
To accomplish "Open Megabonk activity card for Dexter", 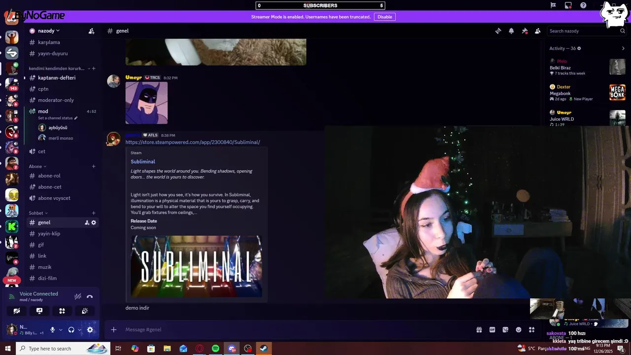I will [588, 93].
